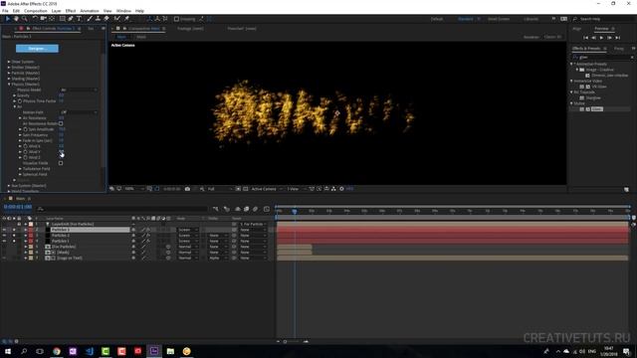Select the Zoom magnifier tool
The image size is (637, 358).
point(24,19)
